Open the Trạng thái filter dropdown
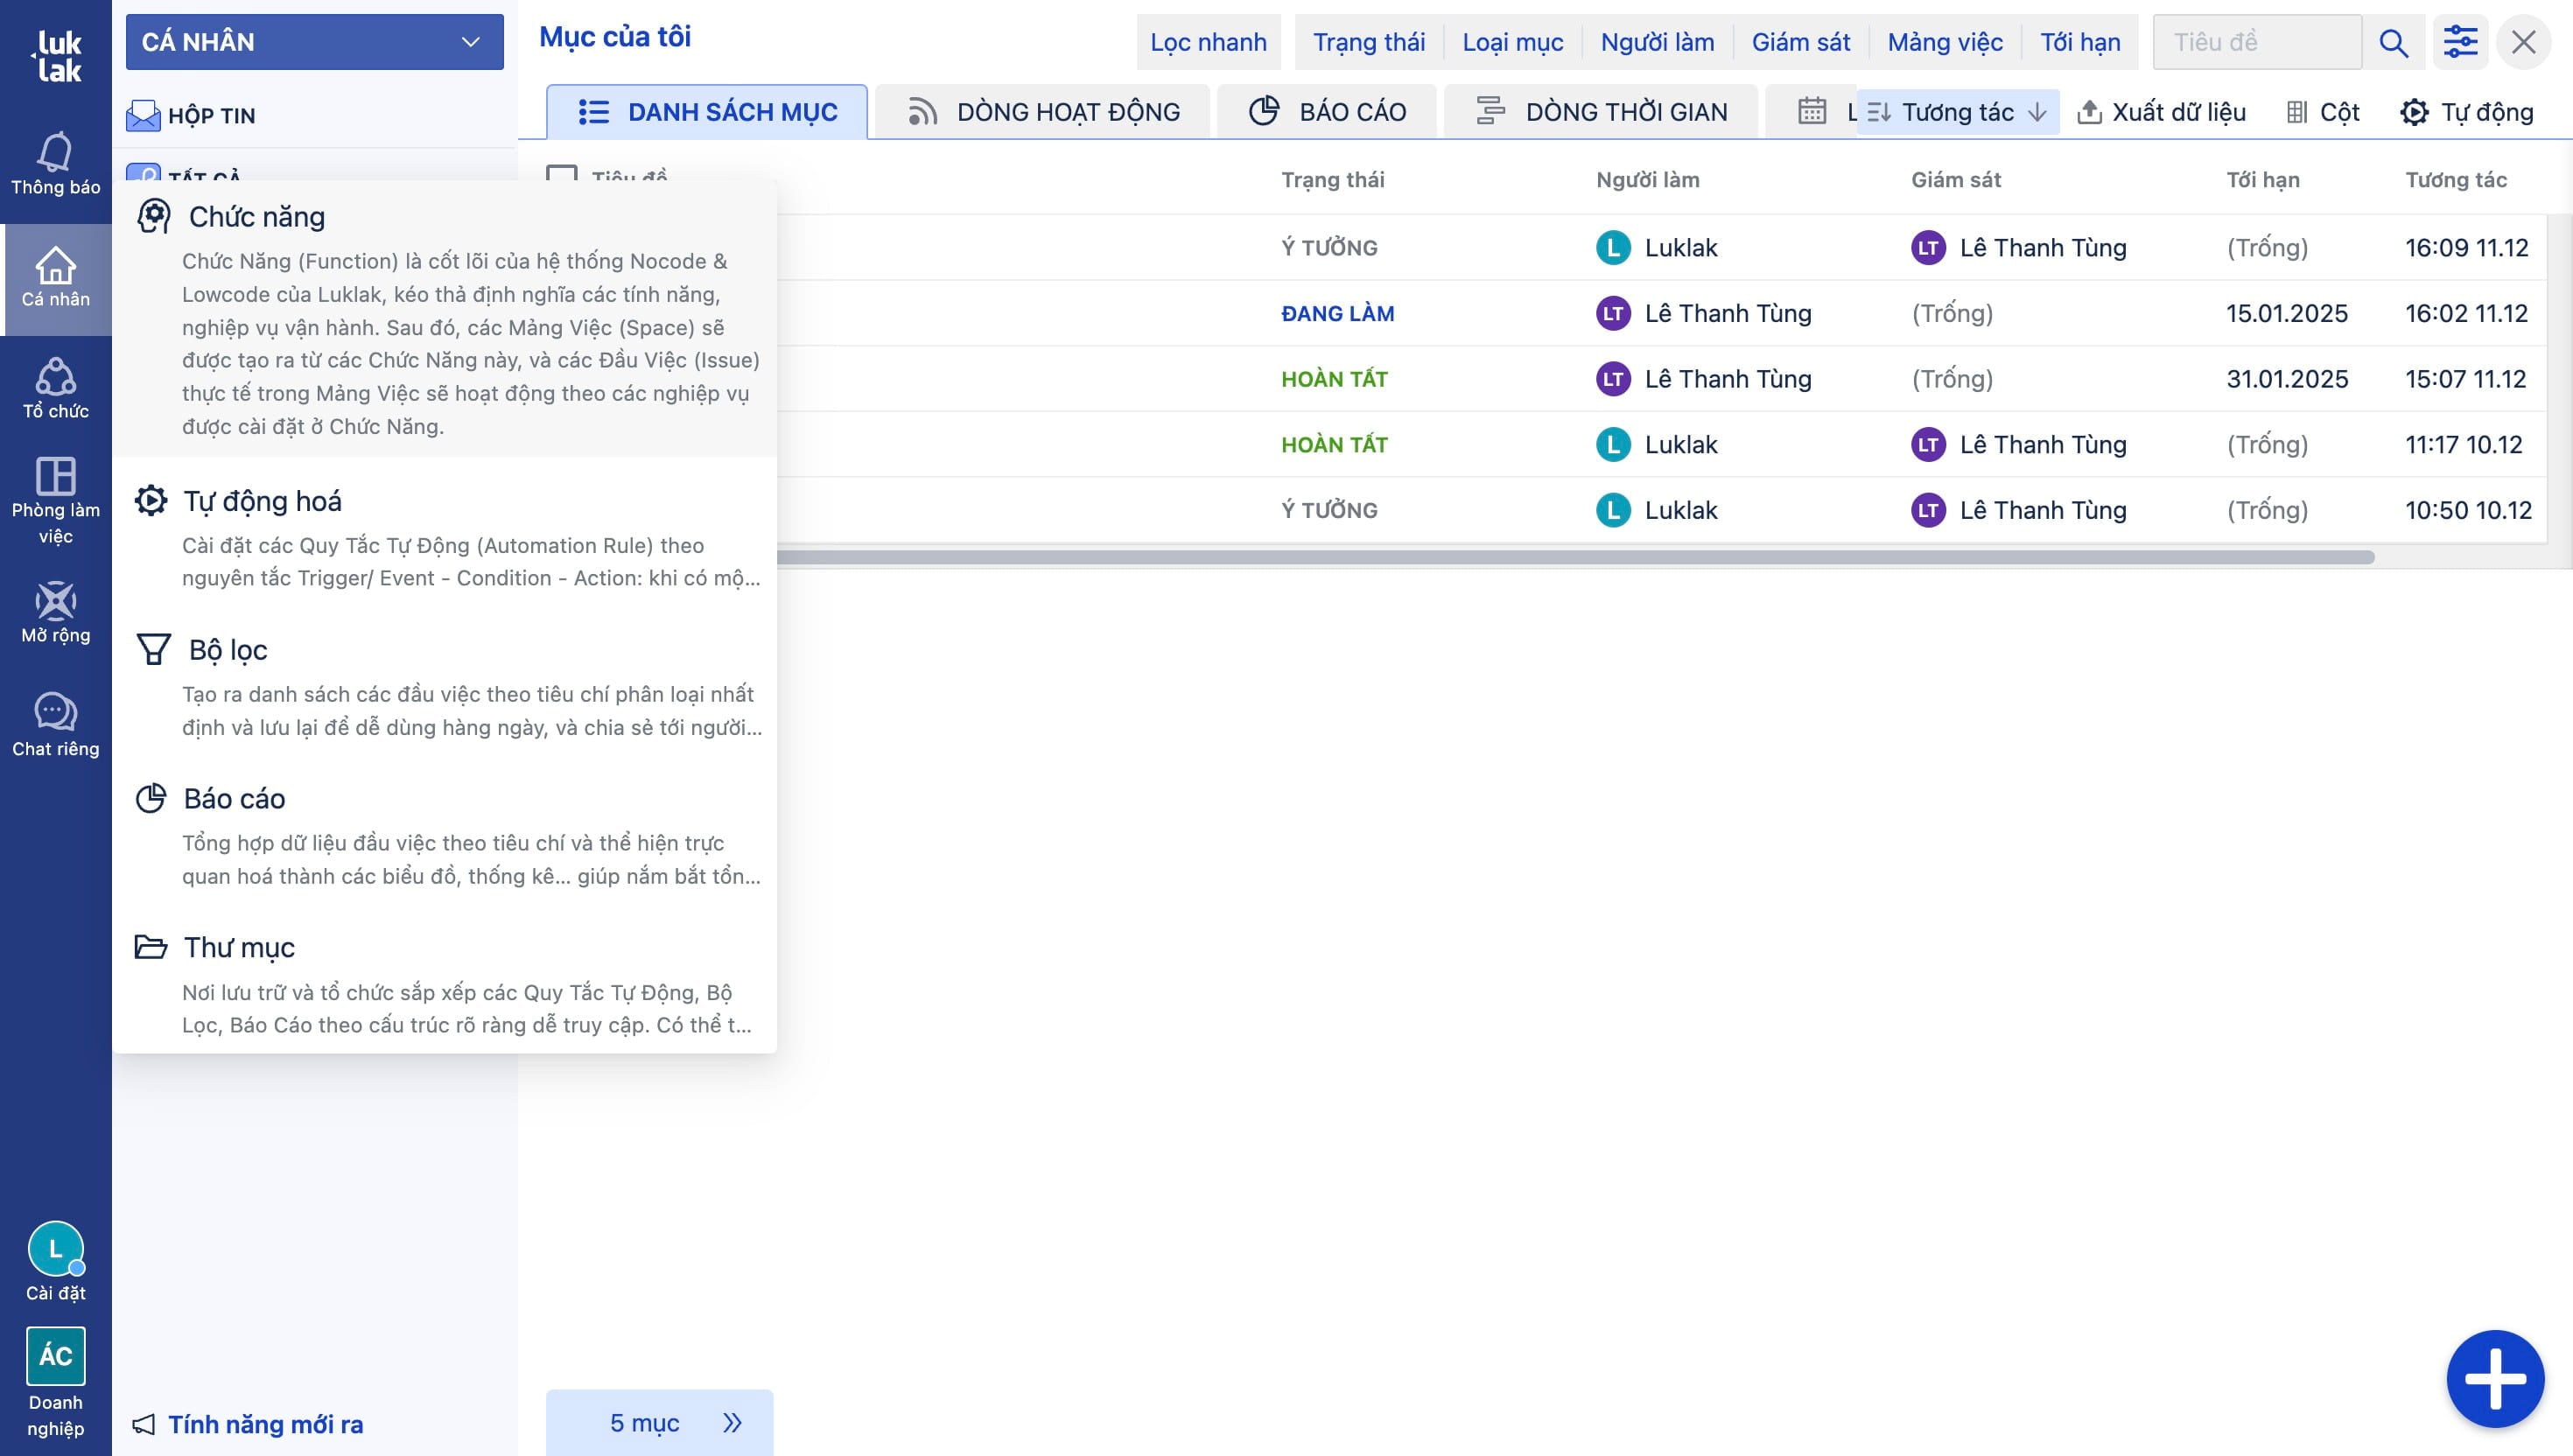This screenshot has height=1456, width=2573. click(x=1368, y=42)
